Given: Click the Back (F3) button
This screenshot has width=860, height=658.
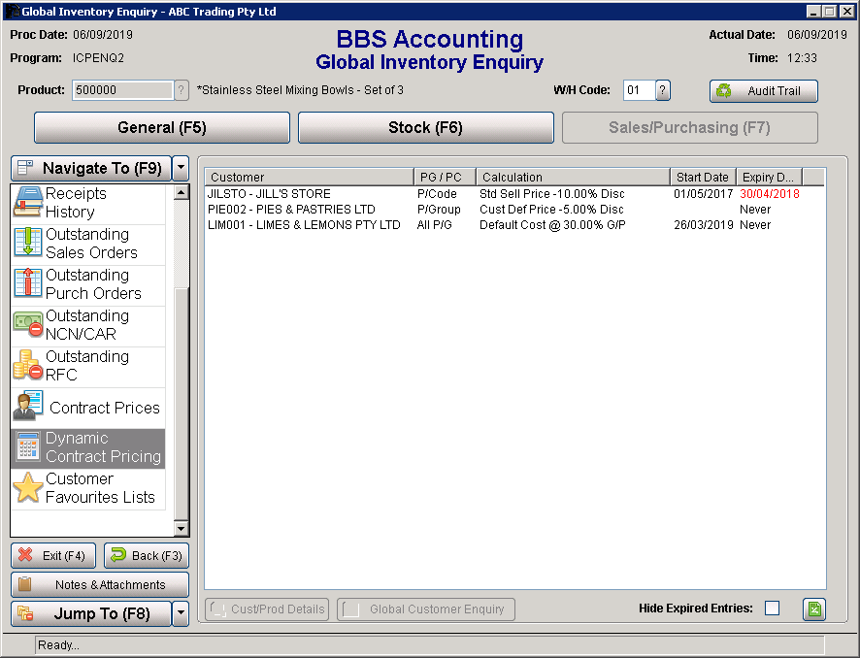Looking at the screenshot, I should 147,556.
